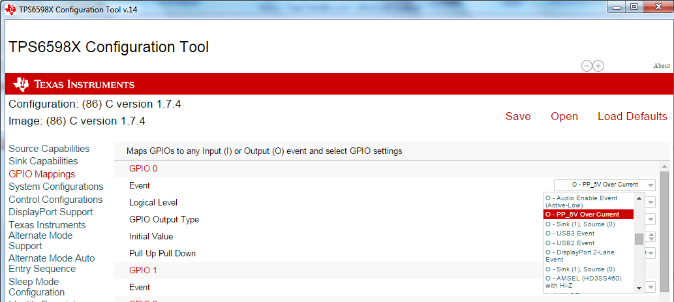
Task: Select O - USB3 Event option
Action: click(570, 234)
